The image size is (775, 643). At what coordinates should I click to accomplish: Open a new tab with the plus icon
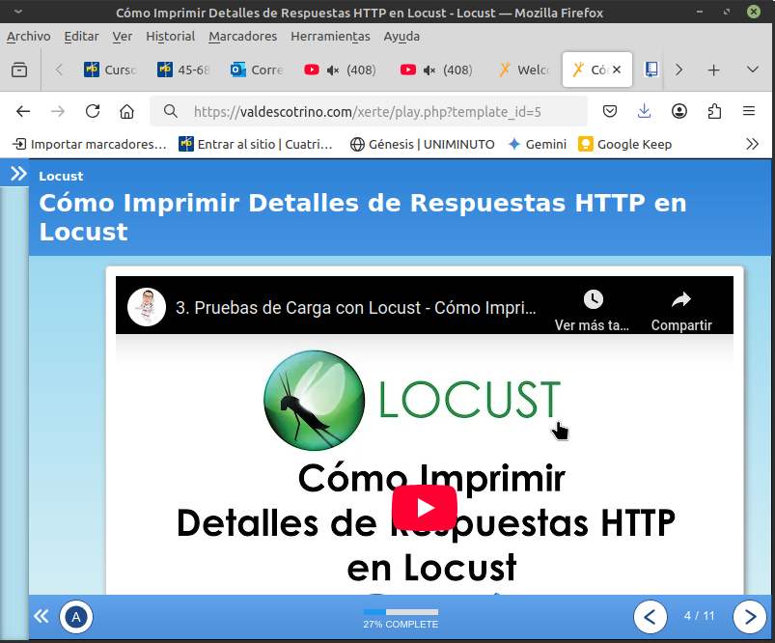tap(713, 70)
